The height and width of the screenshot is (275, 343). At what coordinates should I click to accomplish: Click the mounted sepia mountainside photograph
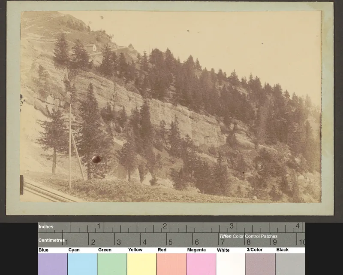pyautogui.click(x=170, y=107)
